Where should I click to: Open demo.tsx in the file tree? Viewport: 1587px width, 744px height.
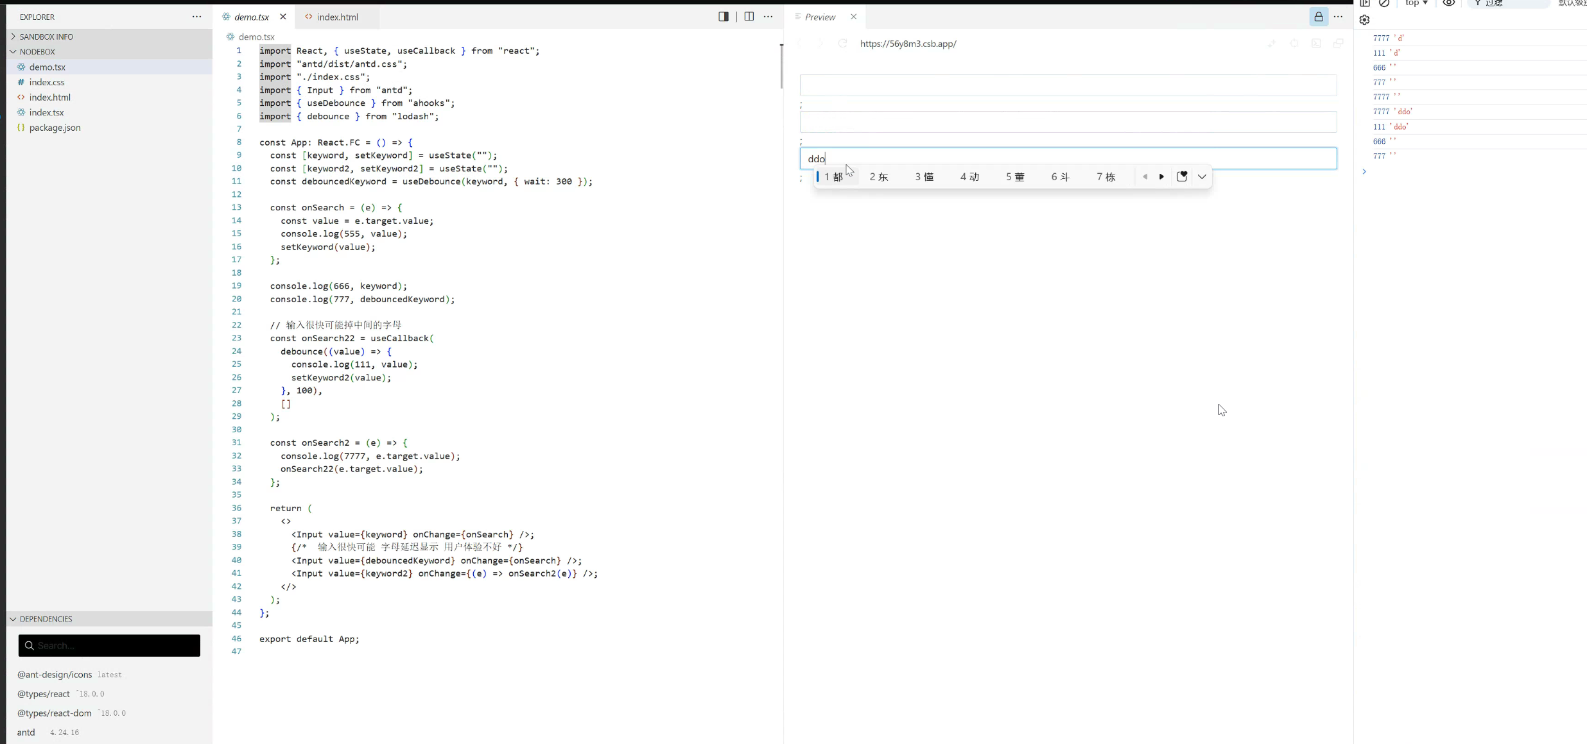109,67
